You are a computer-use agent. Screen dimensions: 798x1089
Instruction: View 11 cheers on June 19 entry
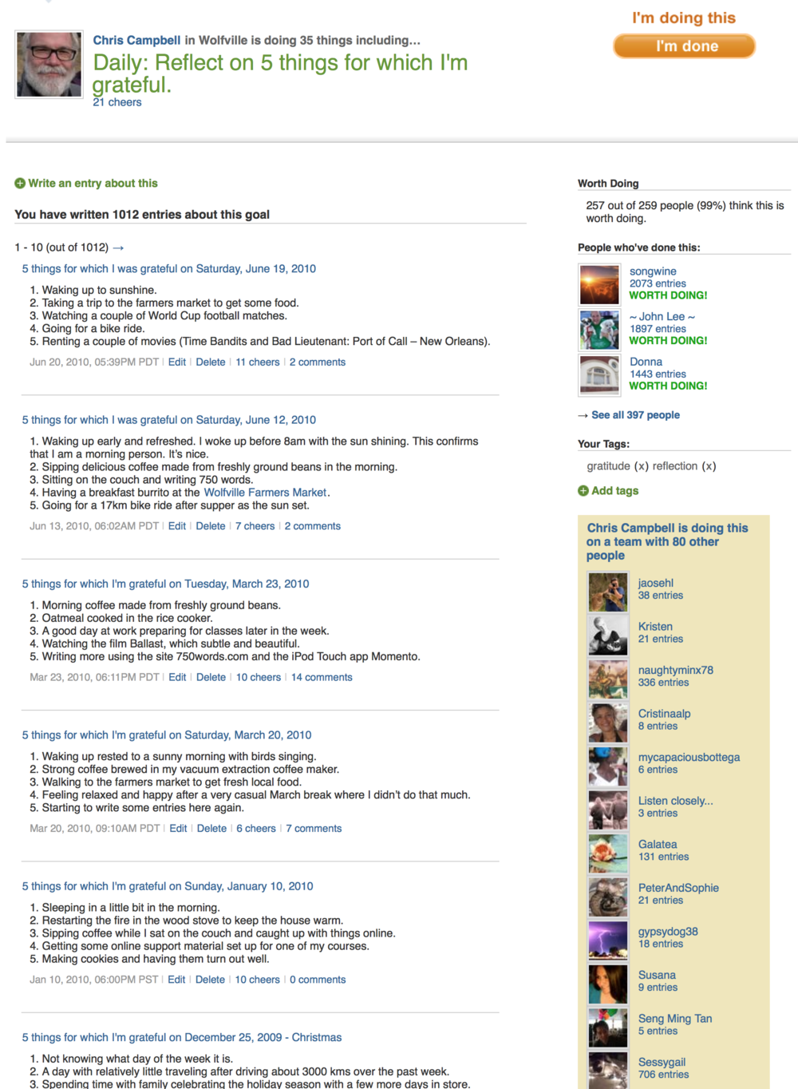point(258,362)
